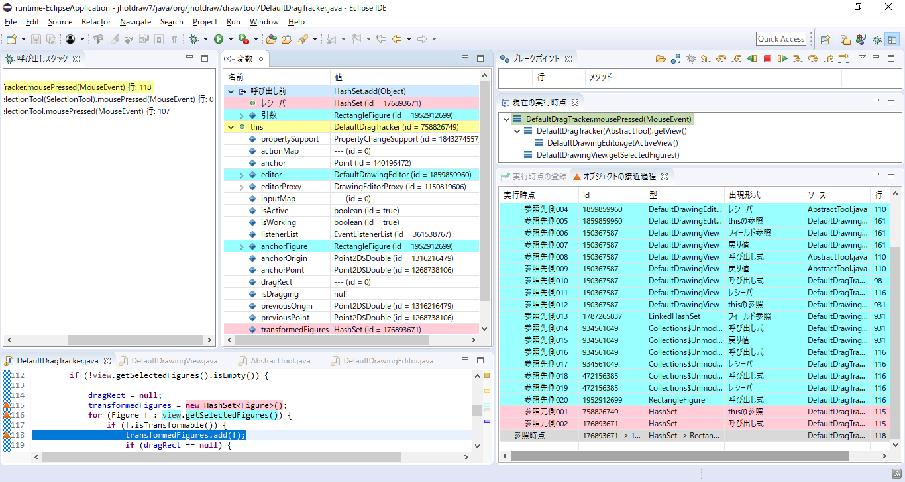Viewport: 905px width, 482px height.
Task: Click the user profile icon in toolbar
Action: tap(70, 39)
